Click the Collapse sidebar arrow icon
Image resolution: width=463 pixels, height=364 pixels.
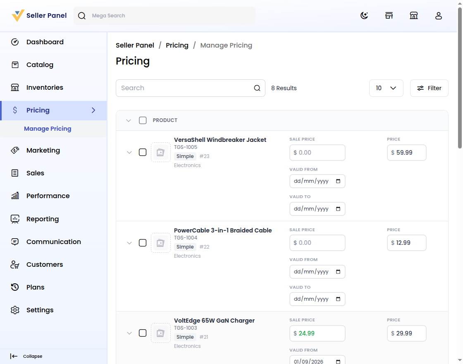pos(14,356)
